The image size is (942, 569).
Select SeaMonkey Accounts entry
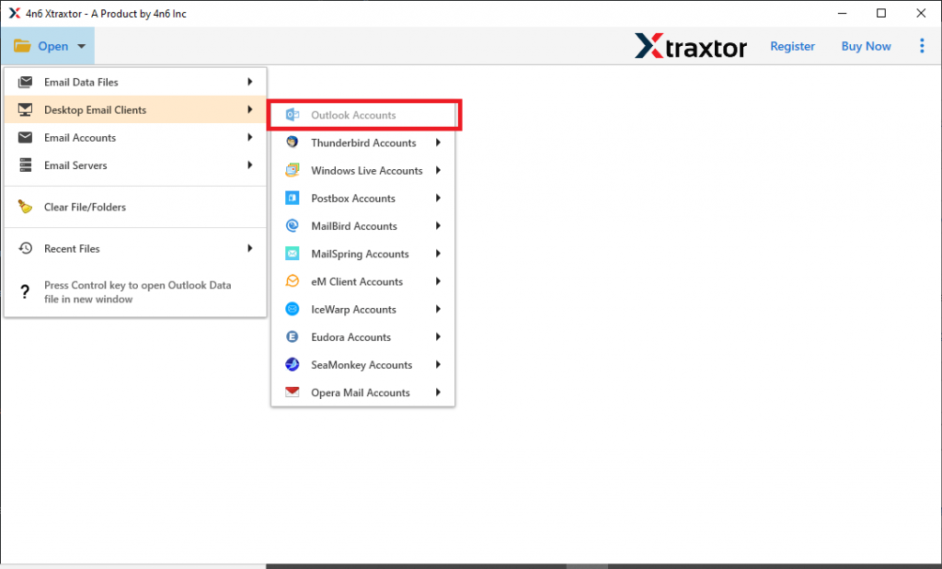click(362, 365)
